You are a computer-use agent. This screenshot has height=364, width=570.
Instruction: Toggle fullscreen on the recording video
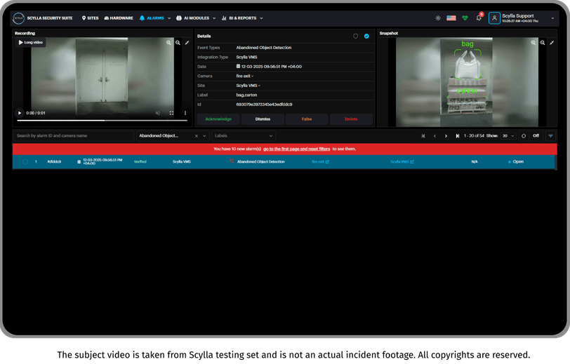click(x=171, y=113)
